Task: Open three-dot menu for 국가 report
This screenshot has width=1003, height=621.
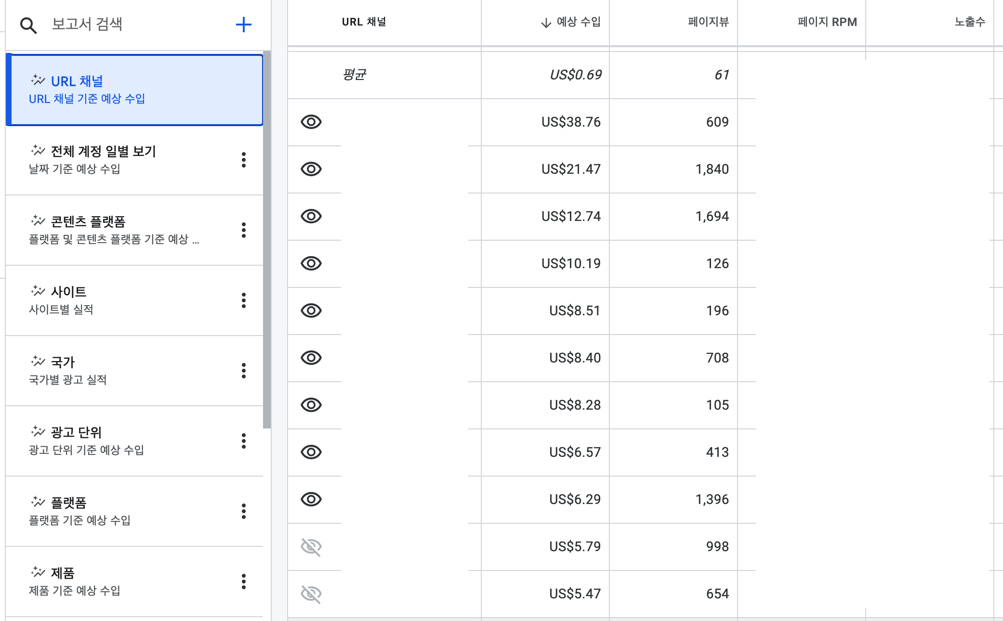Action: [x=243, y=371]
